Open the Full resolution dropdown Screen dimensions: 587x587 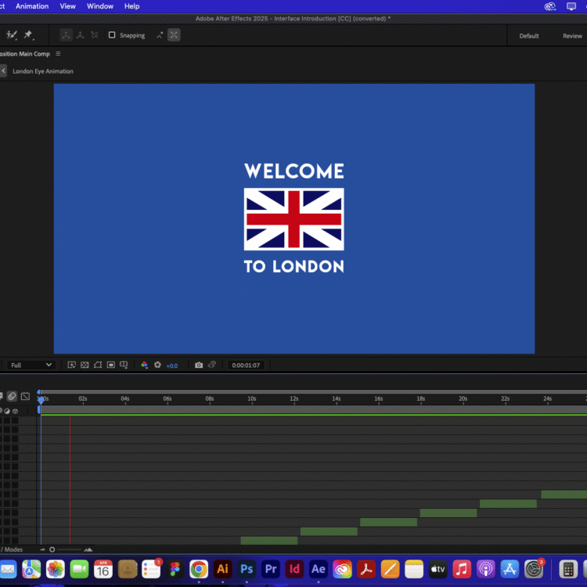click(31, 365)
